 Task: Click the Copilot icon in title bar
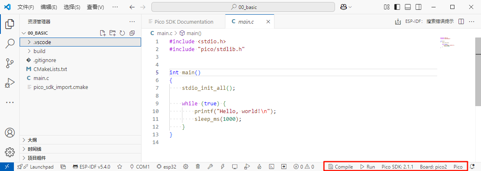coord(343,7)
